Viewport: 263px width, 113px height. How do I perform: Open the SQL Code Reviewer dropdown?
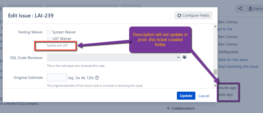point(114,57)
